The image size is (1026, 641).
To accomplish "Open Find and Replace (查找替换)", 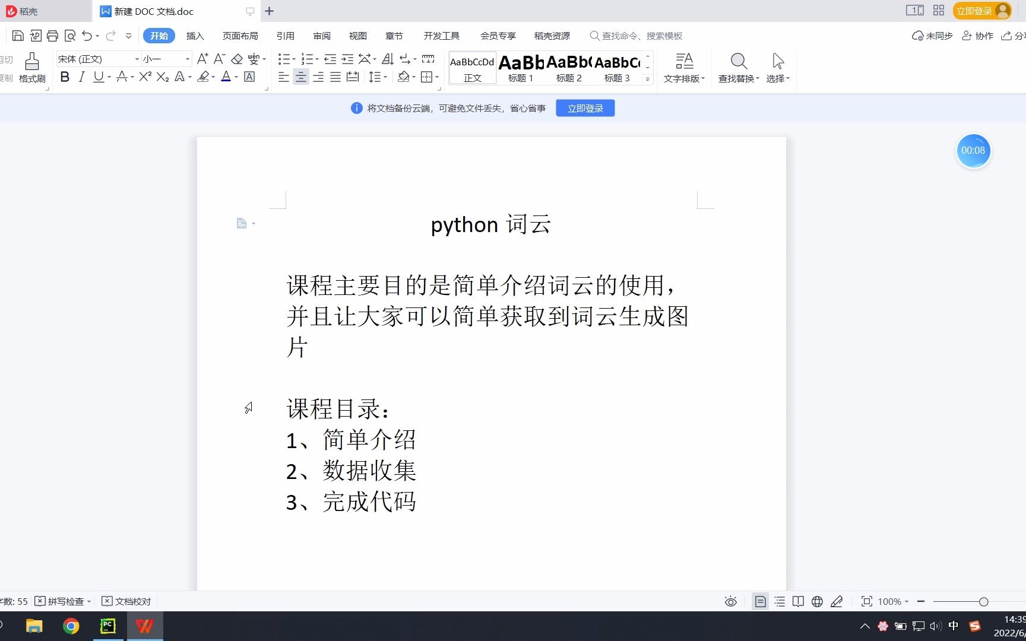I will pos(739,68).
